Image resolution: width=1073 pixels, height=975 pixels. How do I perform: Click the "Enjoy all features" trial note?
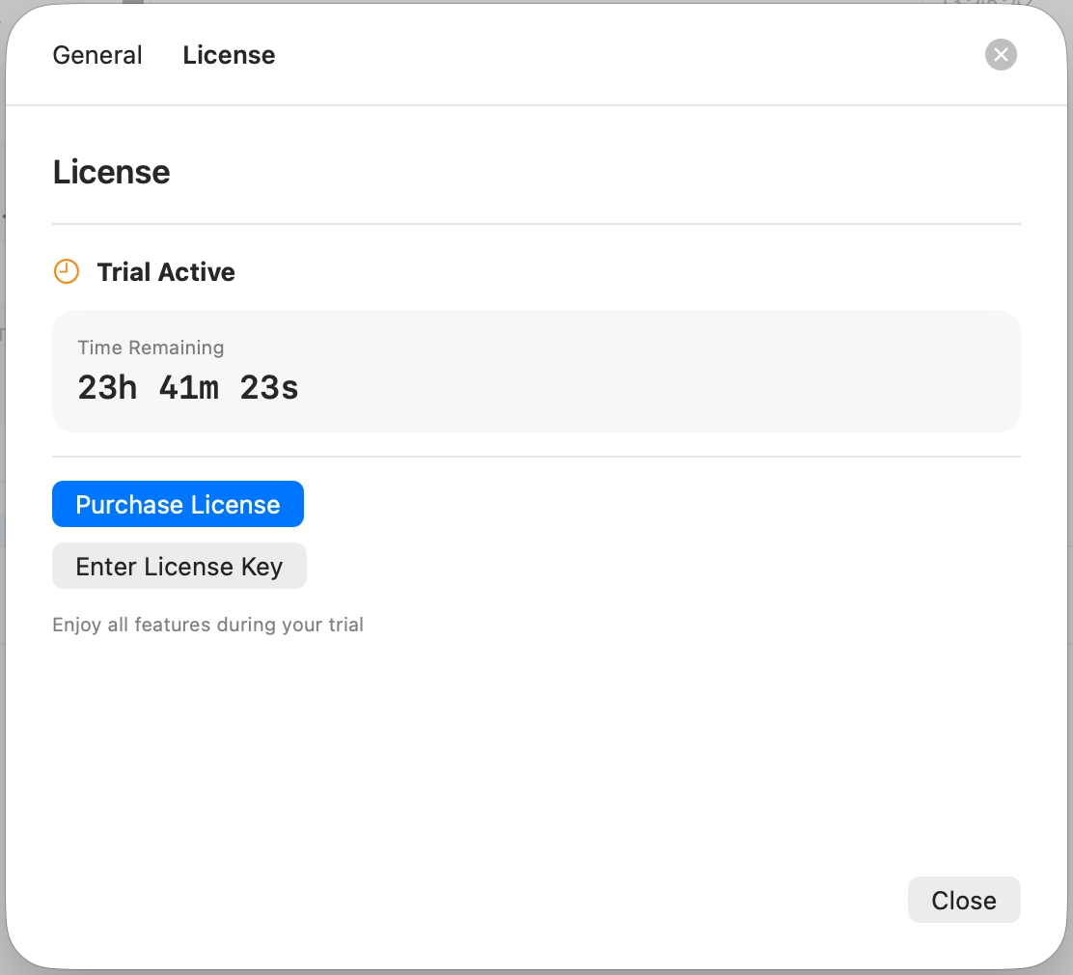coord(207,625)
